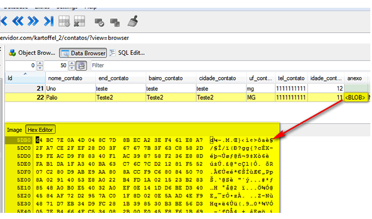Switch to Data Browser tab
Image resolution: width=372 pixels, height=219 pixels.
pyautogui.click(x=83, y=53)
